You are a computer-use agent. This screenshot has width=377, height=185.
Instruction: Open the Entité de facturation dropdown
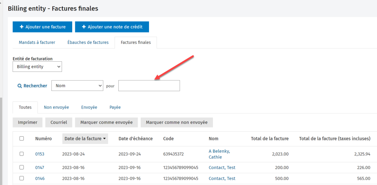tap(37, 67)
